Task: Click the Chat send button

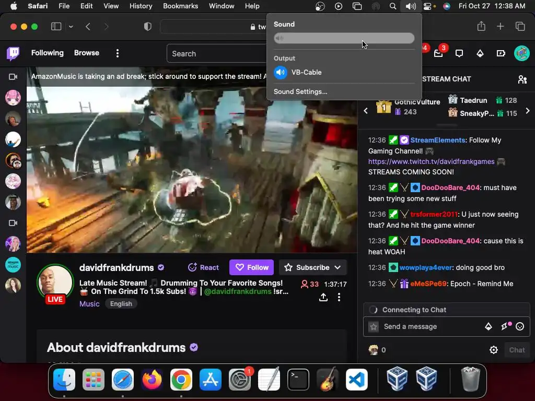Action: click(x=517, y=350)
